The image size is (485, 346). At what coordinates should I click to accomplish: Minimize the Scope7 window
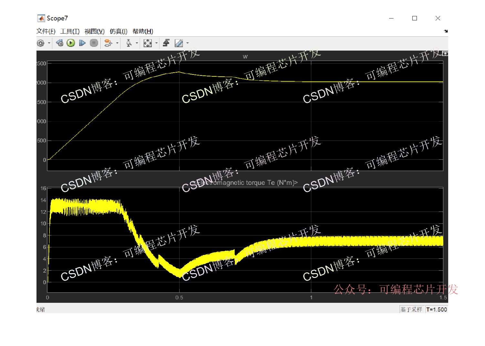(x=391, y=18)
